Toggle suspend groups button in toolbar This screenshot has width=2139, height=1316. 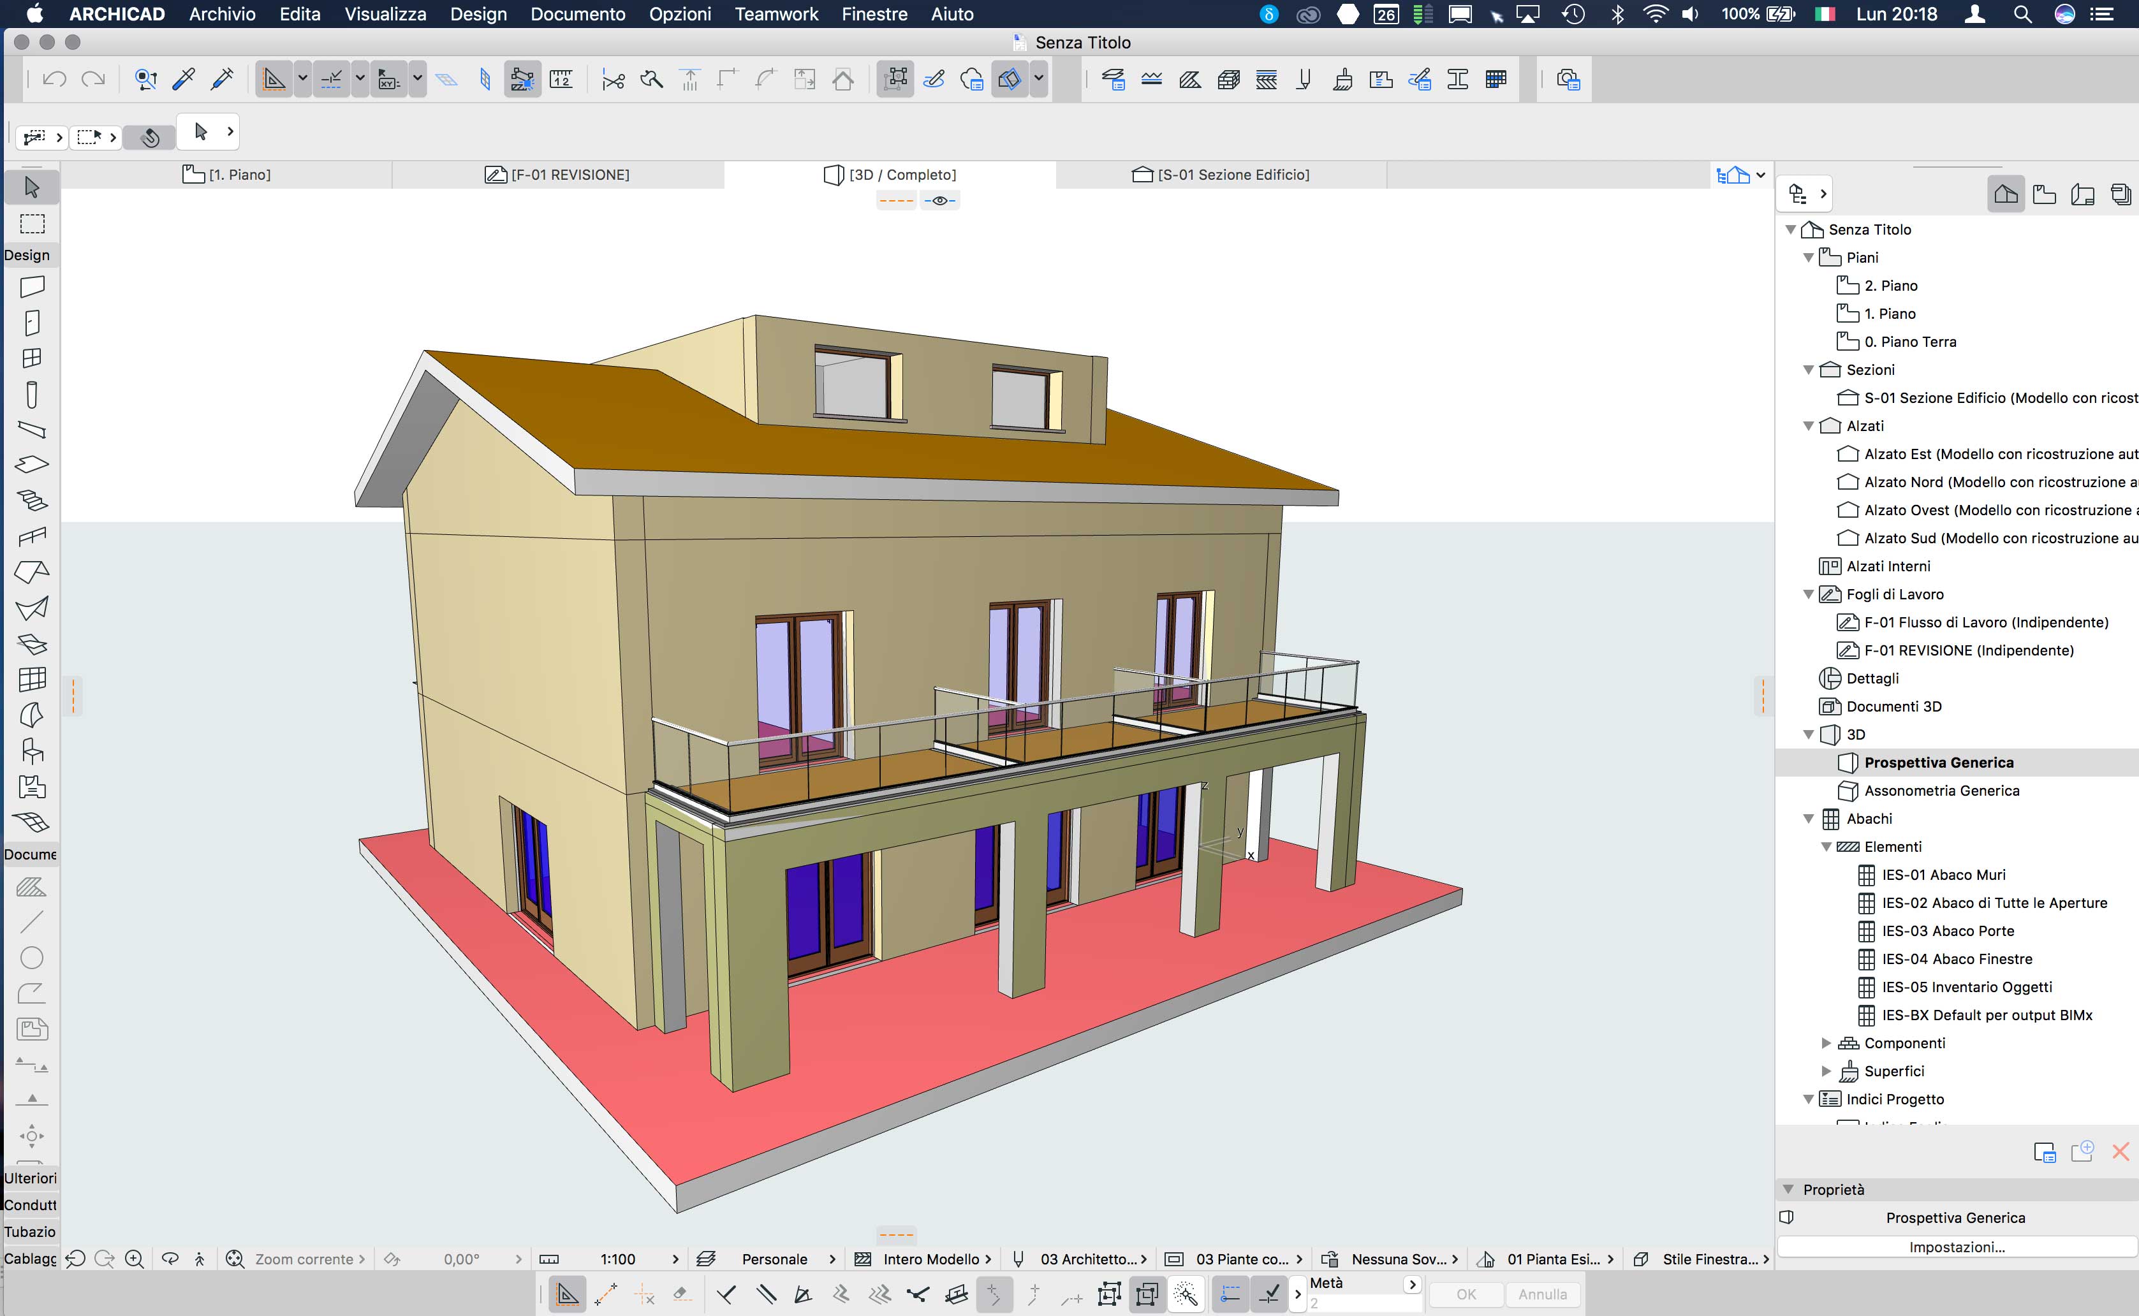coord(895,79)
